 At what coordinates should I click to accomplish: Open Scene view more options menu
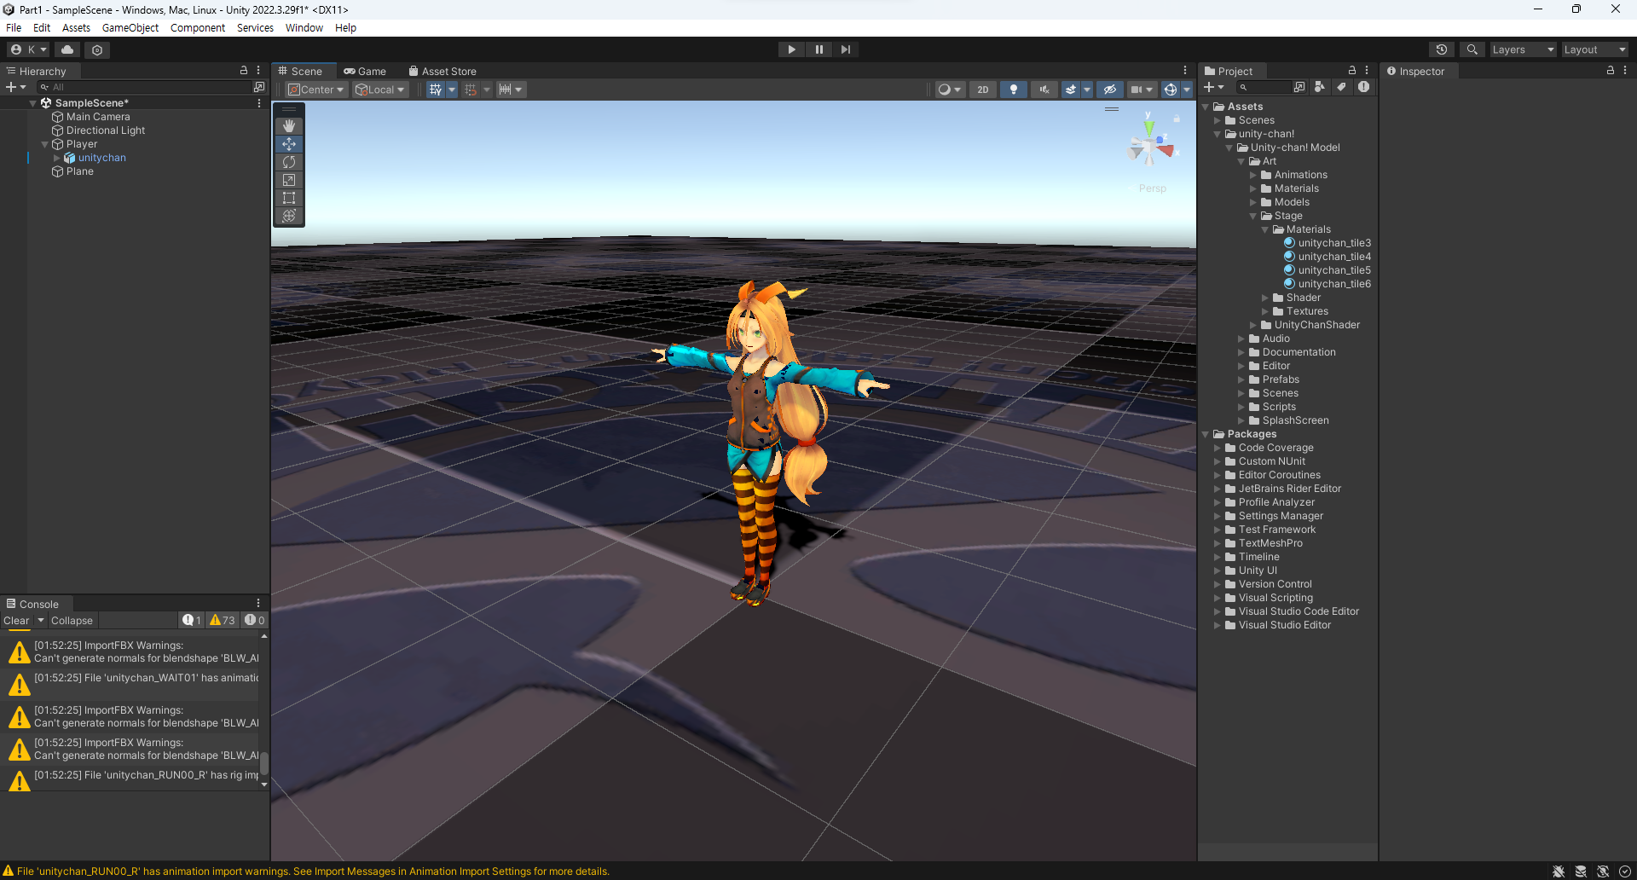1185,71
